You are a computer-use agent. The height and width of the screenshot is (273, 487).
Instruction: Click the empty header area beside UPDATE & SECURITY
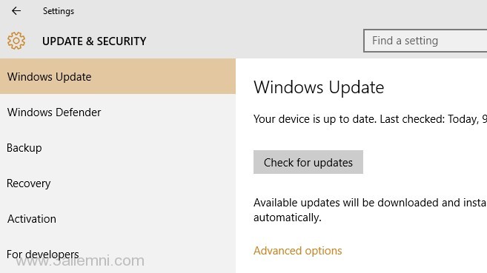pos(255,41)
